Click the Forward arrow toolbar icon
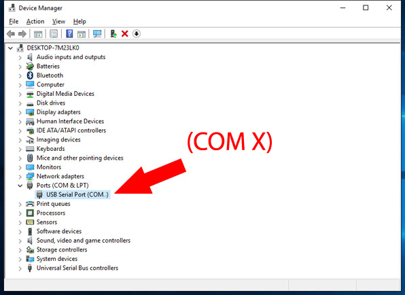Screen dimensions: 405x295 click(x=22, y=34)
